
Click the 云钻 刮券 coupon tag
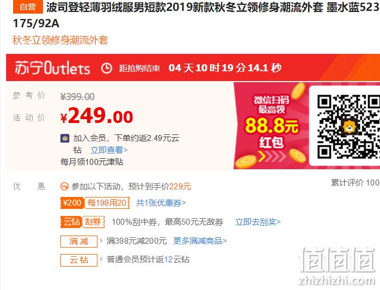coord(82,221)
